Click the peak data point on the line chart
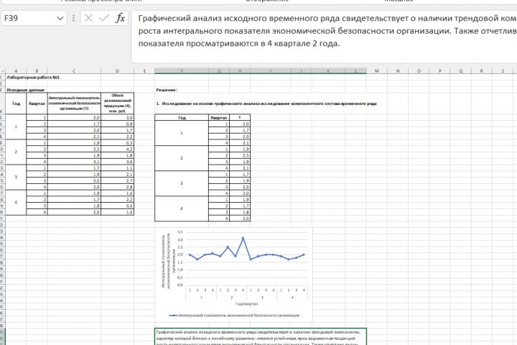The image size is (517, 345). pyautogui.click(x=243, y=238)
